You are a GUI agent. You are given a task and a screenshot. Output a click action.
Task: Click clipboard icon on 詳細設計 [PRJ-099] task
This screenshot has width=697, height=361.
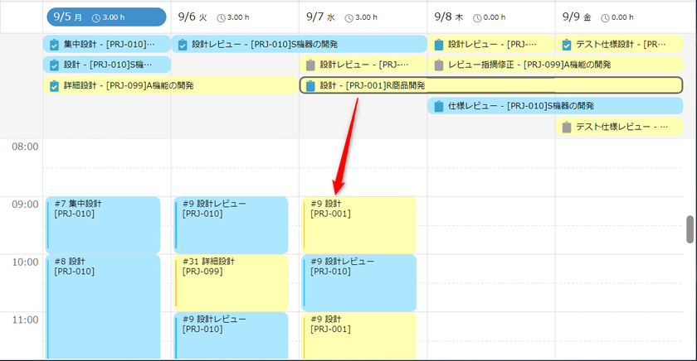54,85
